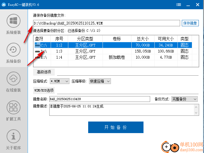204x153 pixels.
Task: Click the C:\ drive icon in partition list
Action: coord(37,45)
